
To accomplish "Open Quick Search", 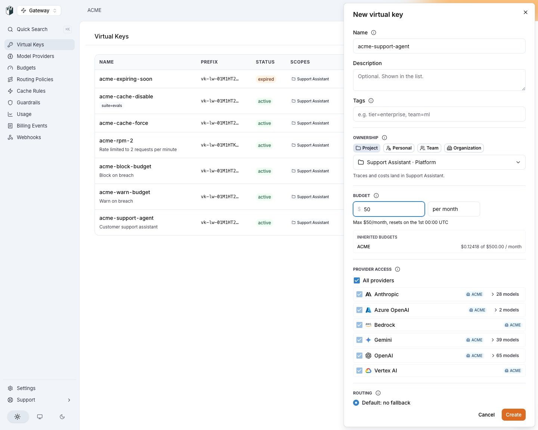I will [x=40, y=29].
